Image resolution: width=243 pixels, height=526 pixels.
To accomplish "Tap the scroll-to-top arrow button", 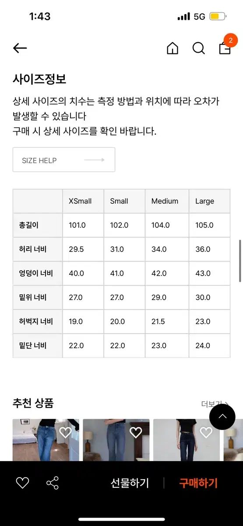I will point(222,416).
